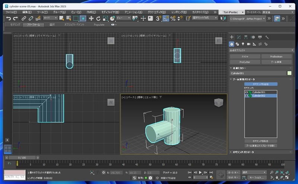Open the 合成オブジェクト category dropdown

coord(261,50)
